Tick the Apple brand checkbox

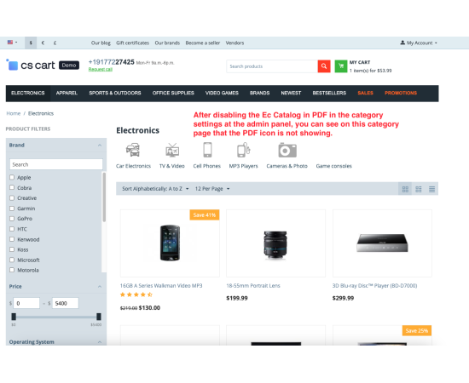[12, 177]
